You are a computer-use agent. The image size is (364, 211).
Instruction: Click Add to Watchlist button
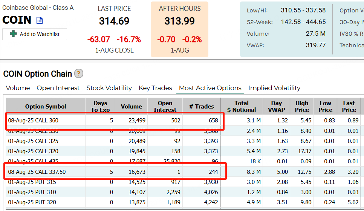35,34
